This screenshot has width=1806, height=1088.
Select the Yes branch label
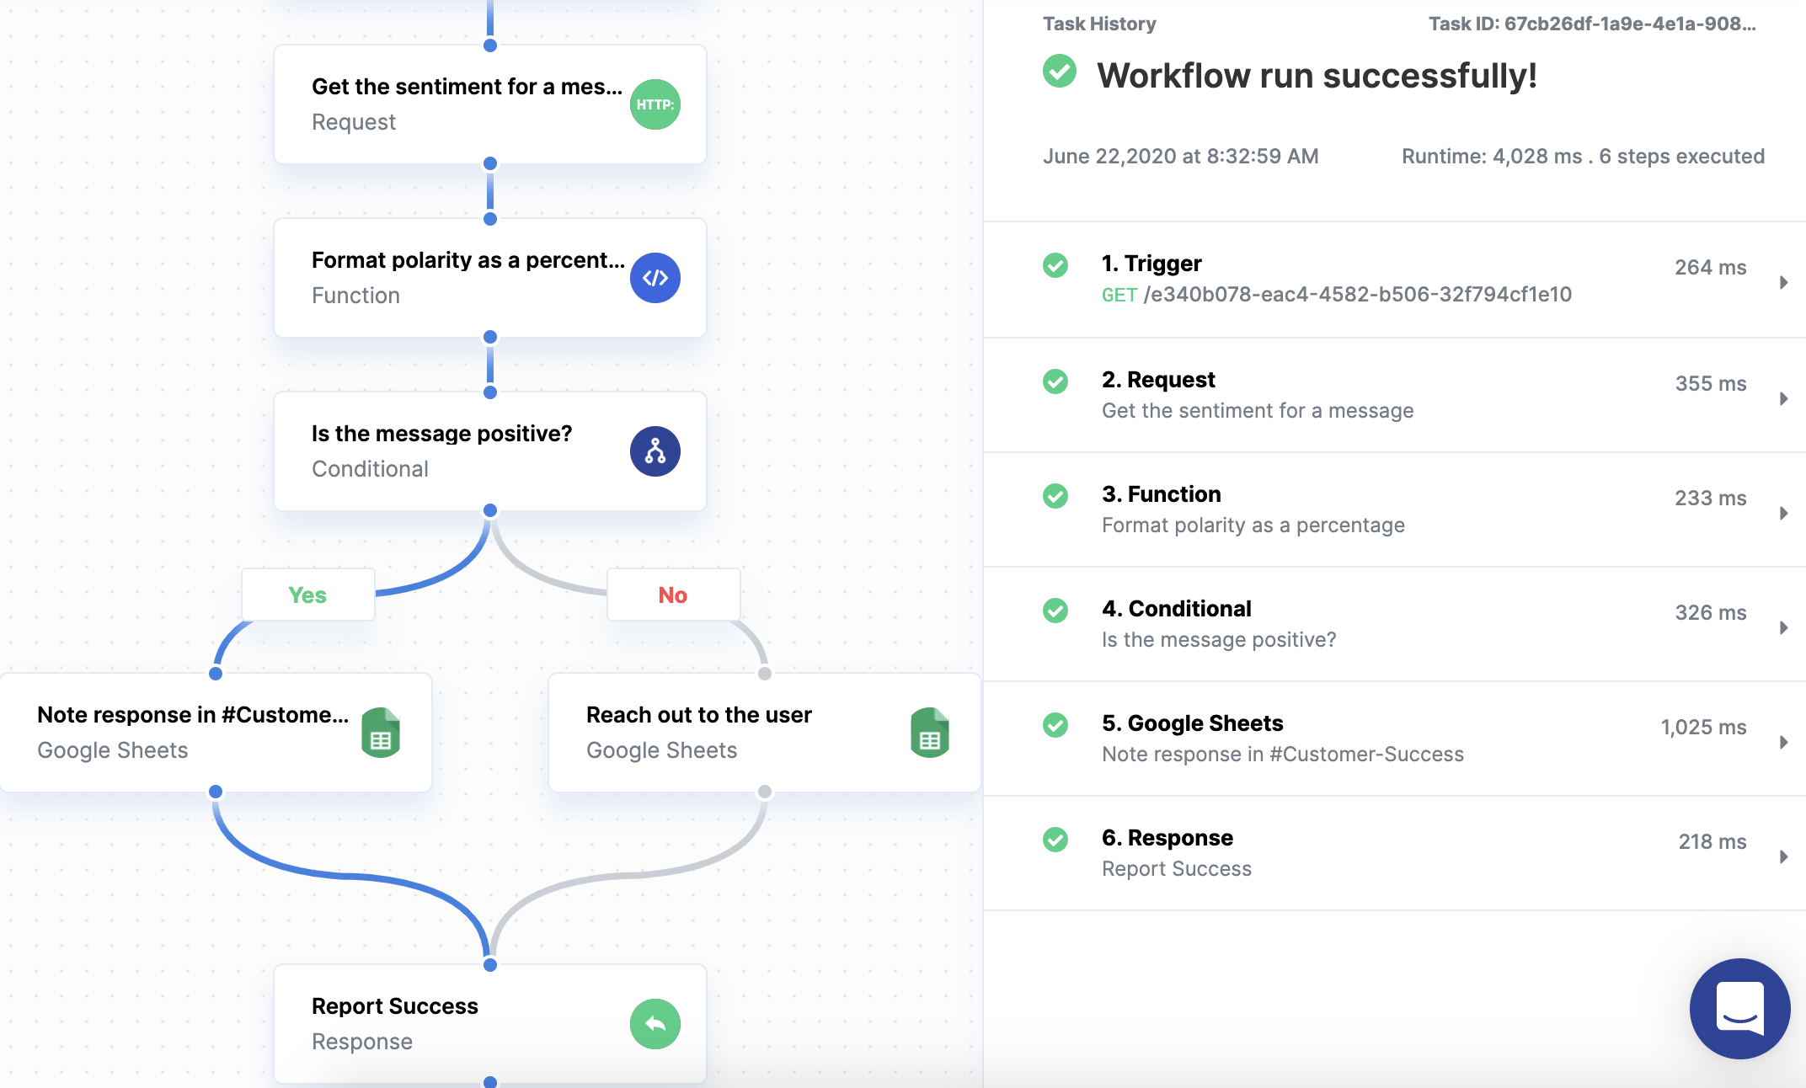tap(307, 595)
